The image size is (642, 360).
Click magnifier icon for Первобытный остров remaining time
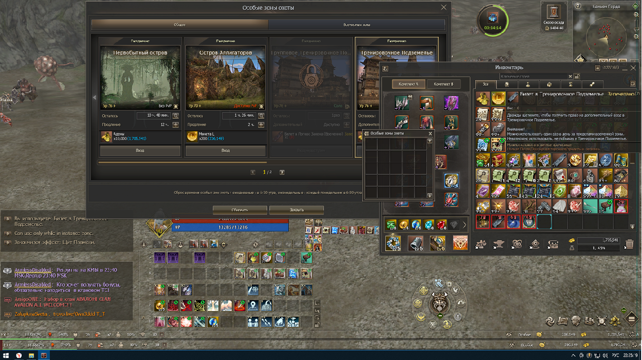176,116
